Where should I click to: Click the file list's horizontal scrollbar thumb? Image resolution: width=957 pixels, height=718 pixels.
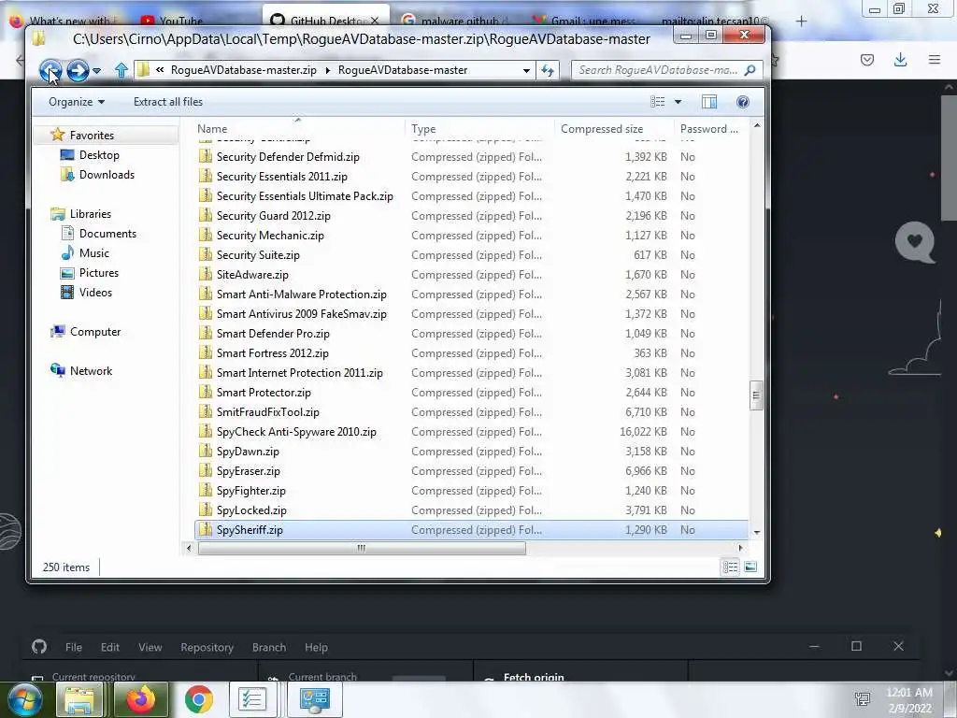tap(362, 548)
